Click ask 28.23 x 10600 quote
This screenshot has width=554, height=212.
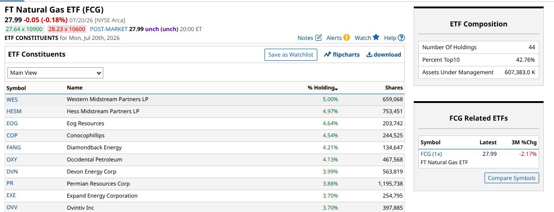pos(67,29)
